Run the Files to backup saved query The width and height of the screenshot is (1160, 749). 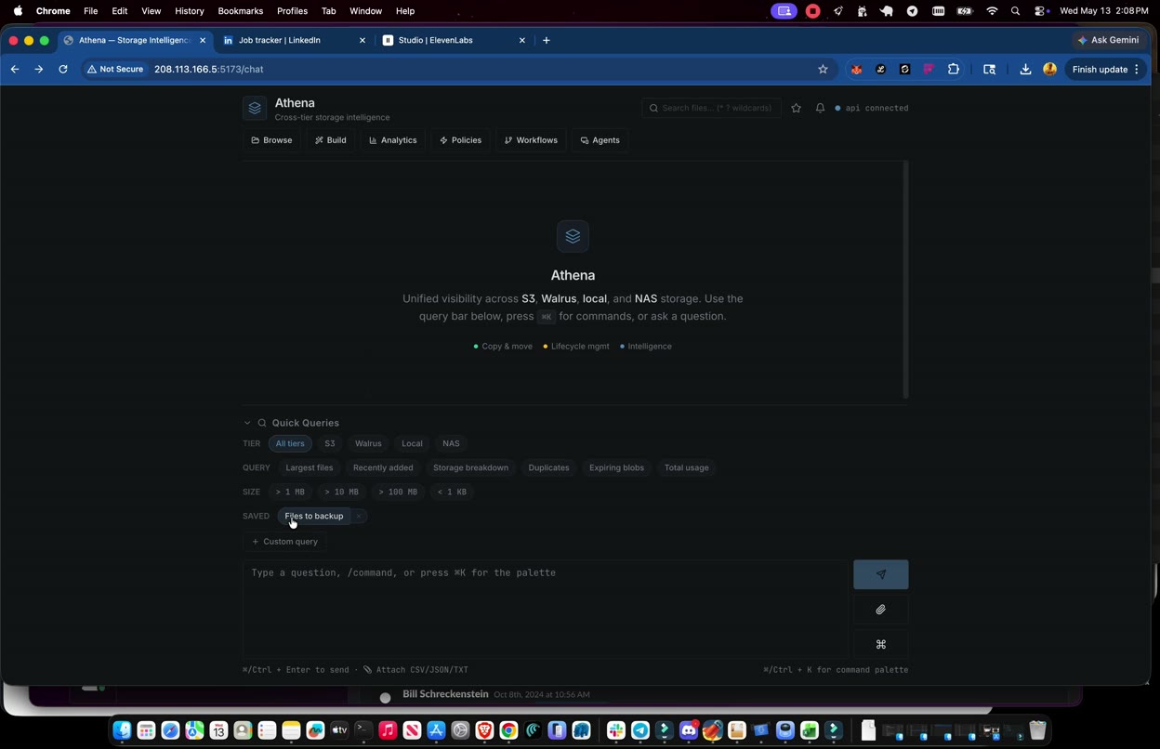click(314, 517)
